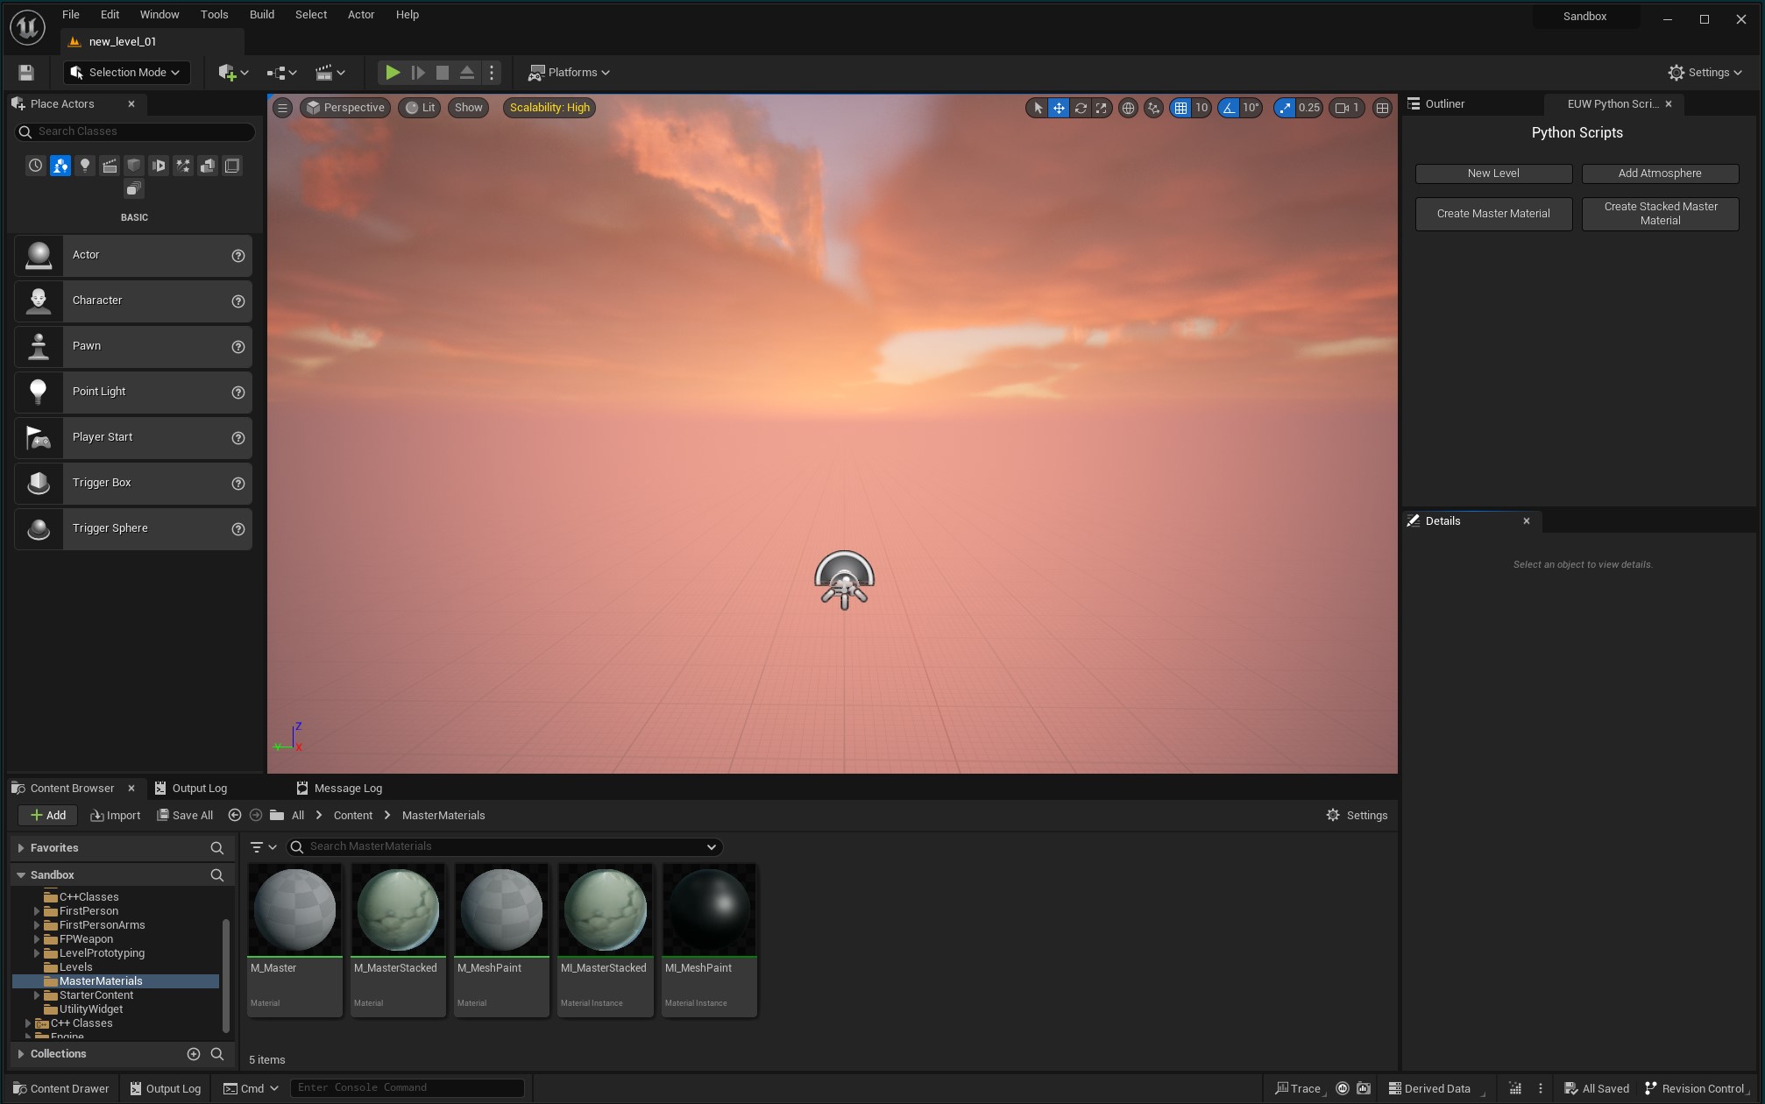
Task: Click the world coordinate system globe icon
Action: [1129, 108]
